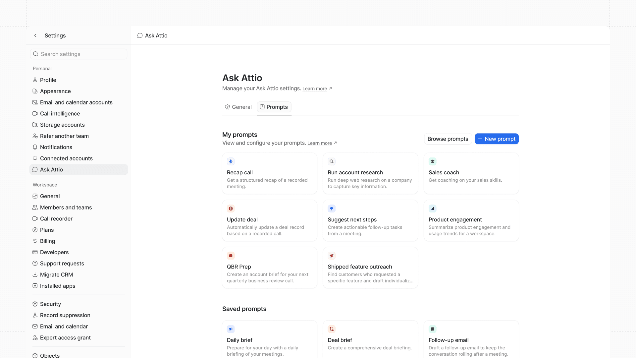Image resolution: width=636 pixels, height=358 pixels.
Task: Click the notifications bell icon in sidebar
Action: [35, 147]
